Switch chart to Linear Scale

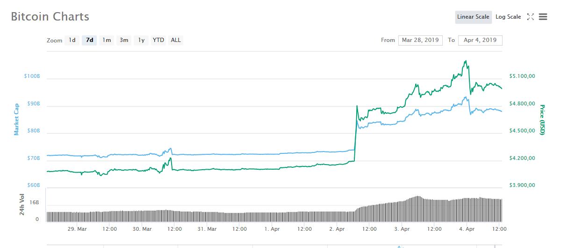tap(473, 17)
